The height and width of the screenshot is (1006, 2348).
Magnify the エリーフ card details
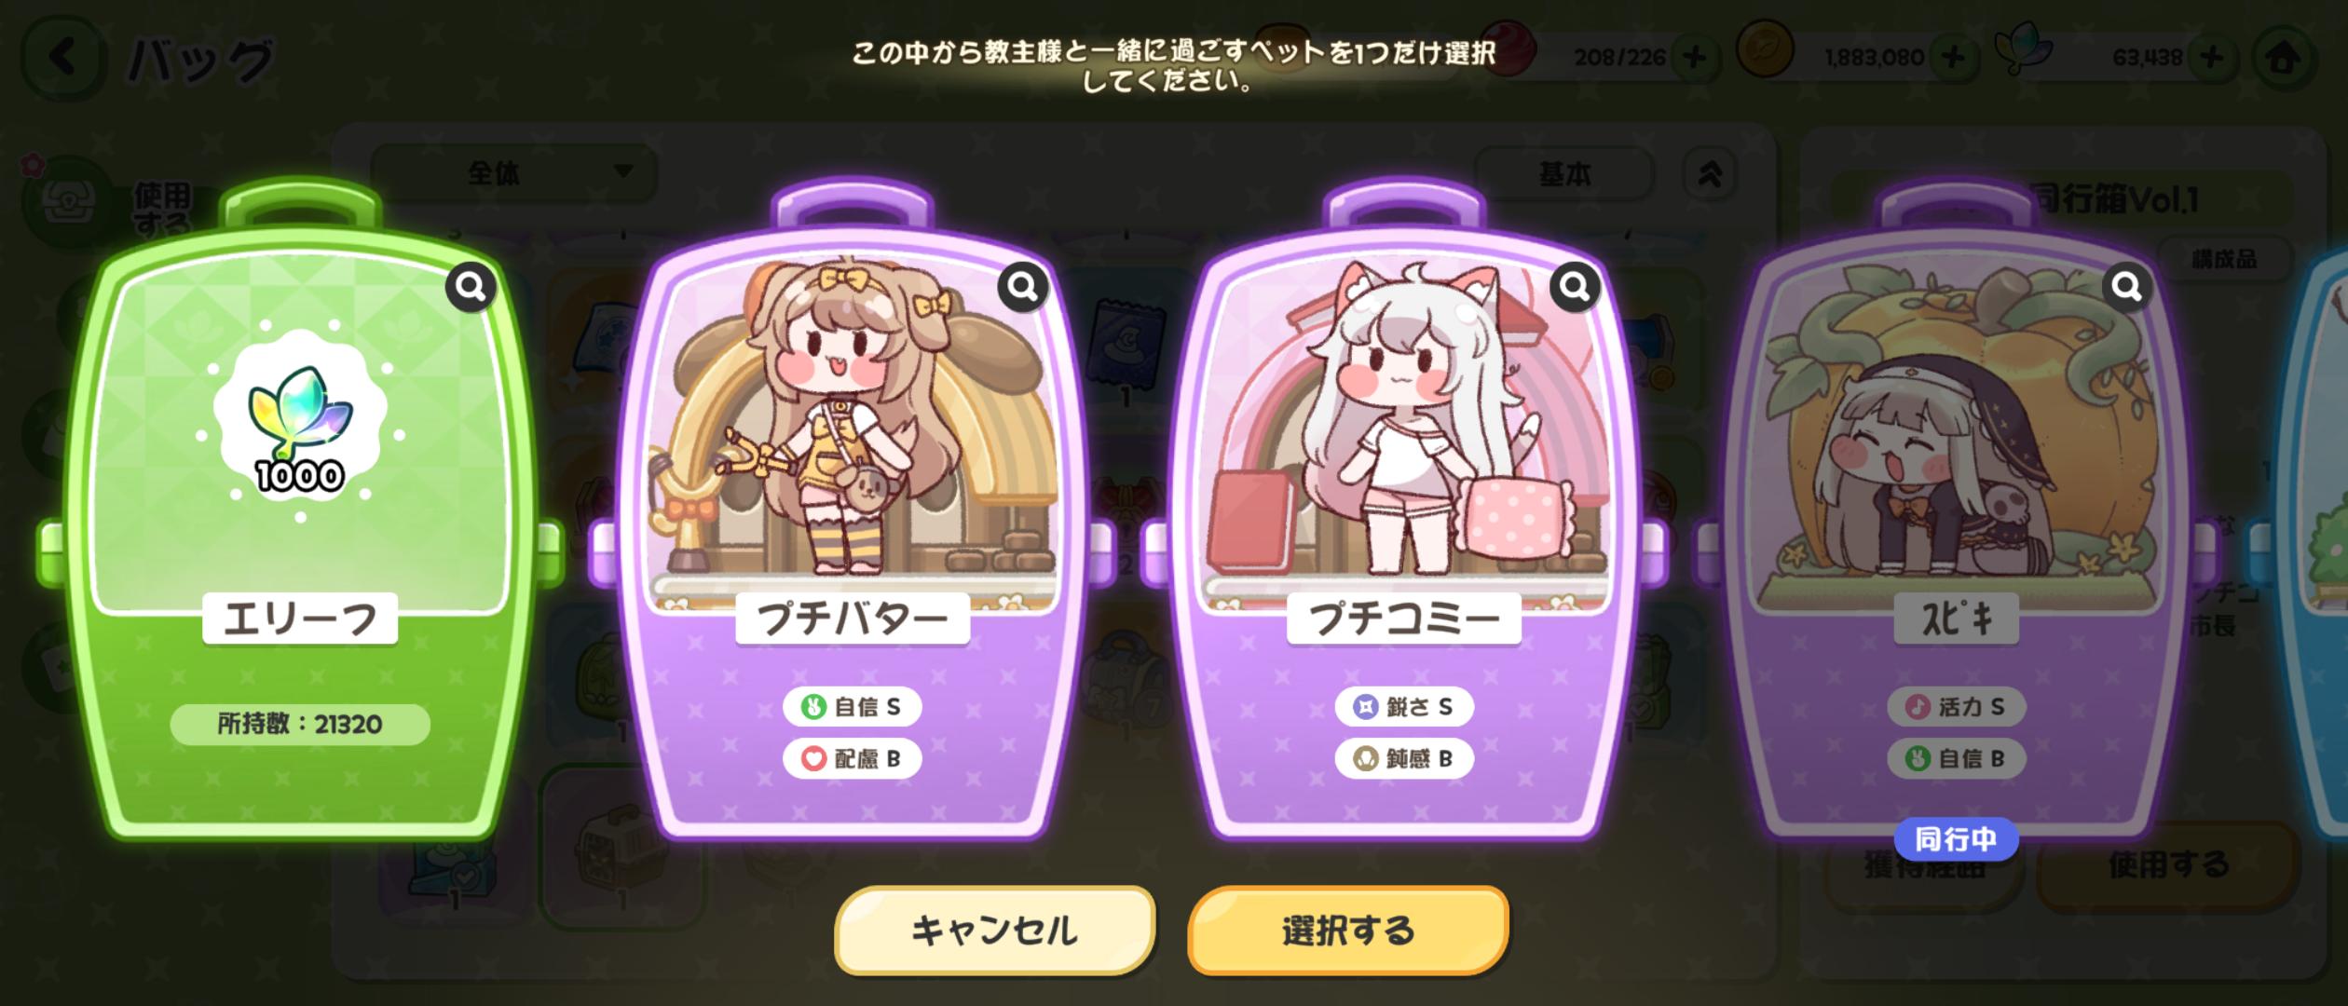[x=471, y=288]
